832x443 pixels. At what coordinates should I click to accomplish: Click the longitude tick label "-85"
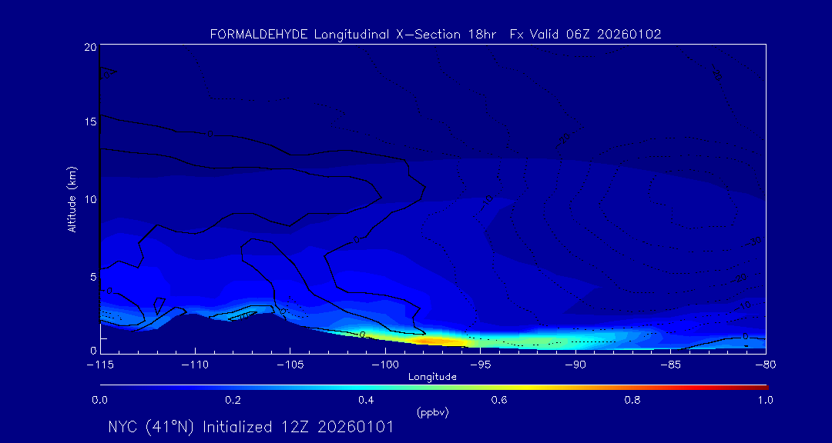click(x=671, y=365)
